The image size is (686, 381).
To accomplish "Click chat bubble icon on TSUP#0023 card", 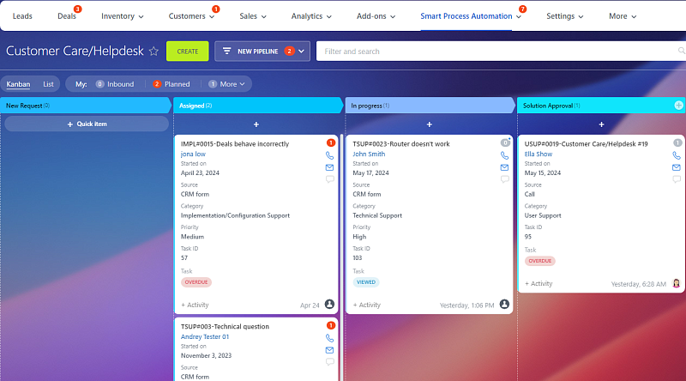I will (x=504, y=179).
